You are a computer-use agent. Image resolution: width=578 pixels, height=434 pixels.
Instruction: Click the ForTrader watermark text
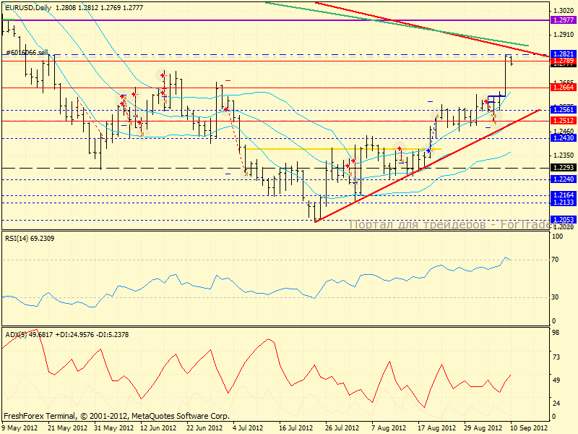448,224
